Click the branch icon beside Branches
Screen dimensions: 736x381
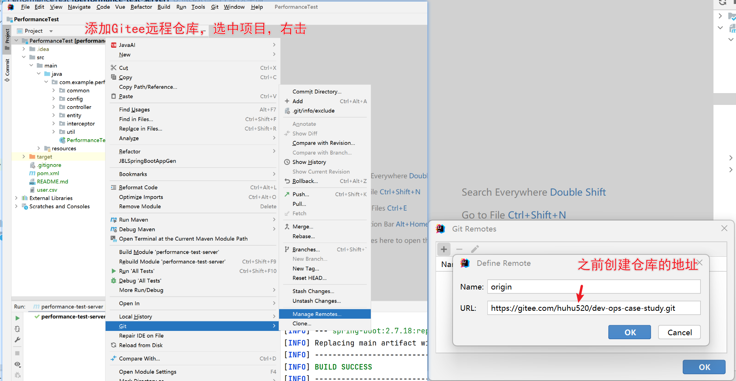coord(287,249)
